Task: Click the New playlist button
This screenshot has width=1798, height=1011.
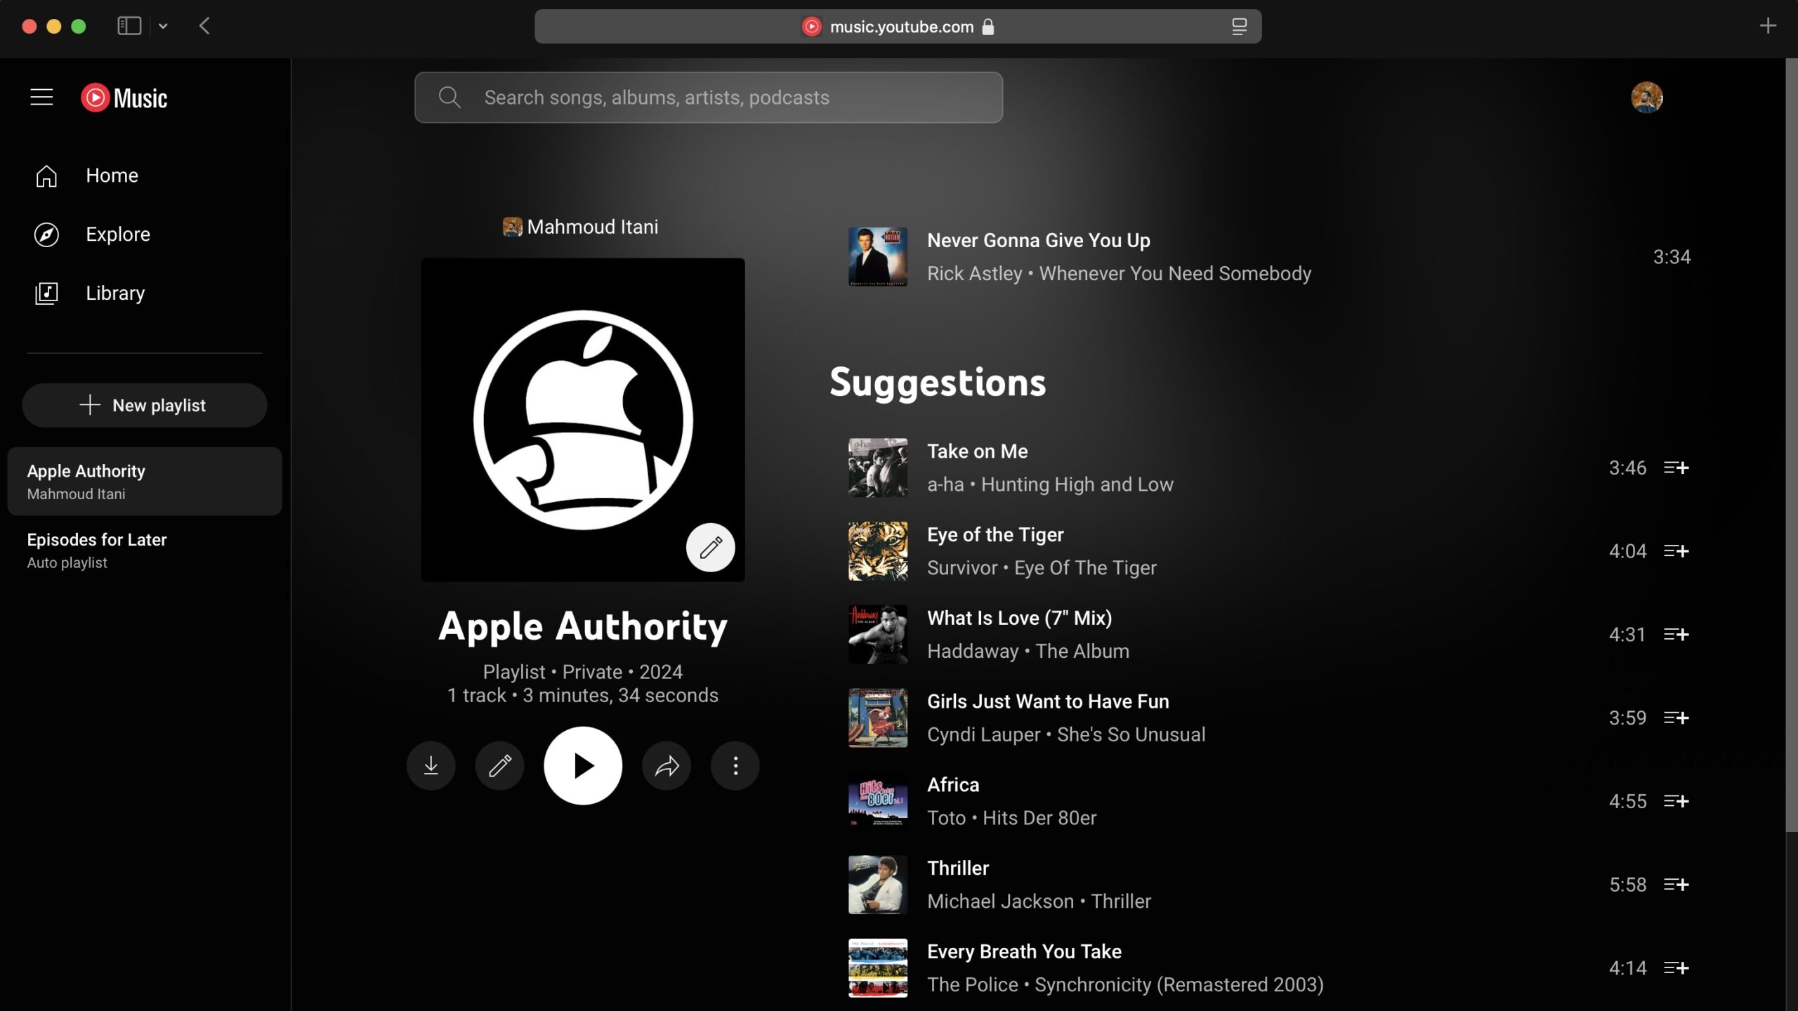Action: [145, 405]
